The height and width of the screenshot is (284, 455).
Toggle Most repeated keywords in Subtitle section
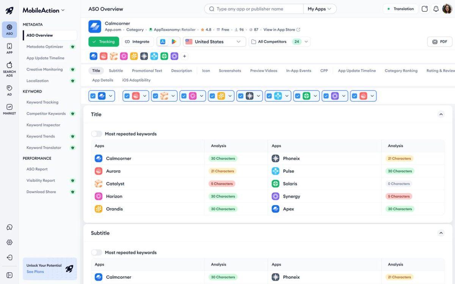(97, 253)
